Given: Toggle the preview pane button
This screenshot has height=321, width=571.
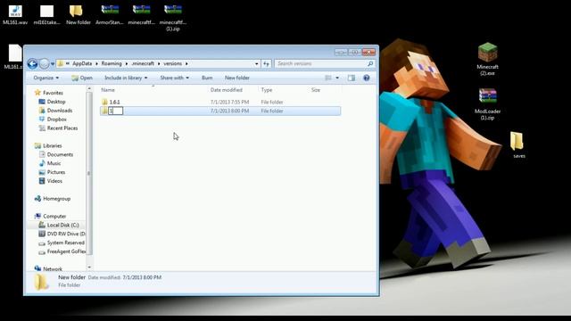Looking at the screenshot, I should [352, 78].
